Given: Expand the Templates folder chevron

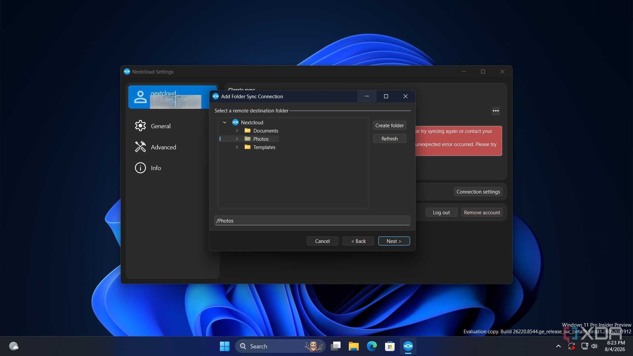Looking at the screenshot, I should point(237,147).
